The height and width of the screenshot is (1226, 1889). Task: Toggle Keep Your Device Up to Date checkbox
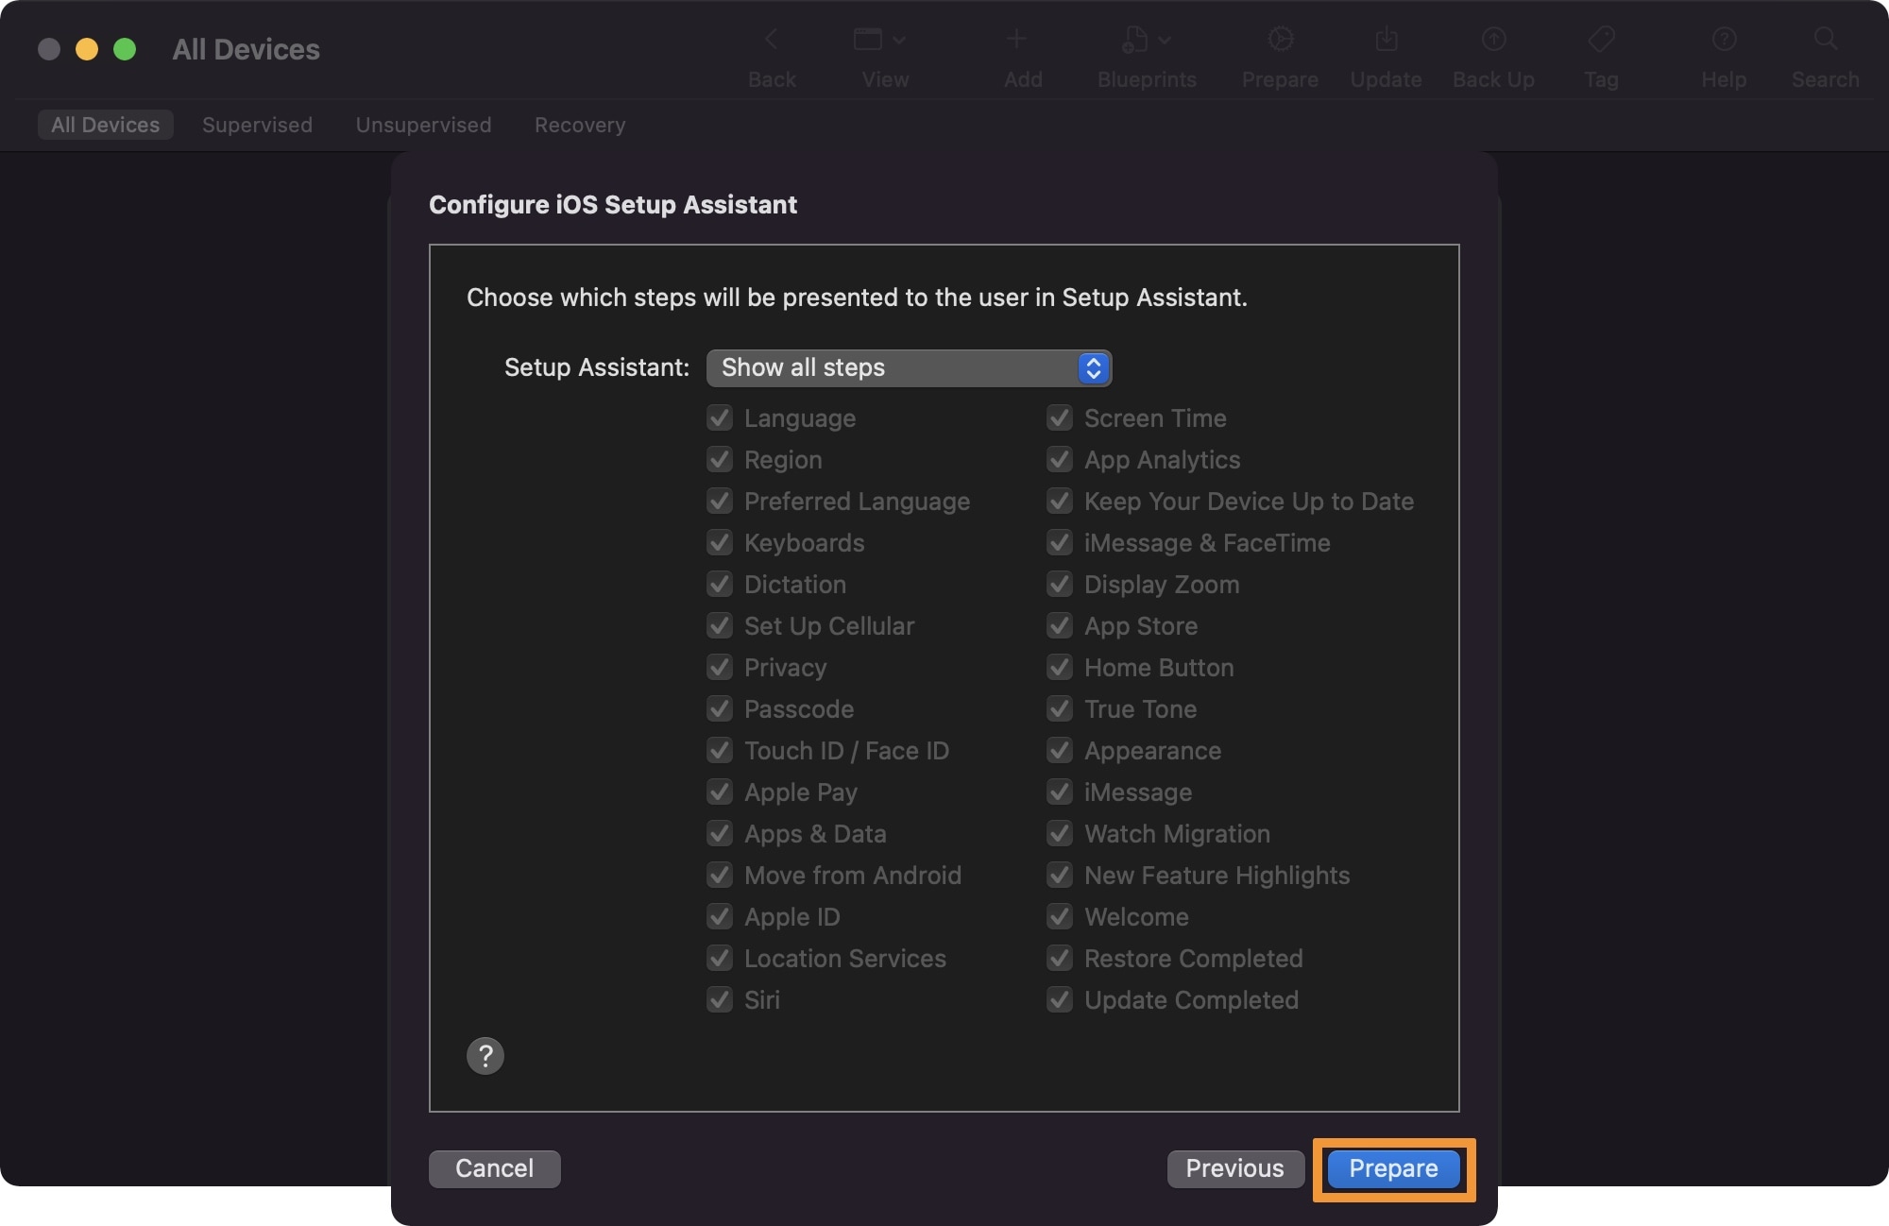pos(1060,501)
